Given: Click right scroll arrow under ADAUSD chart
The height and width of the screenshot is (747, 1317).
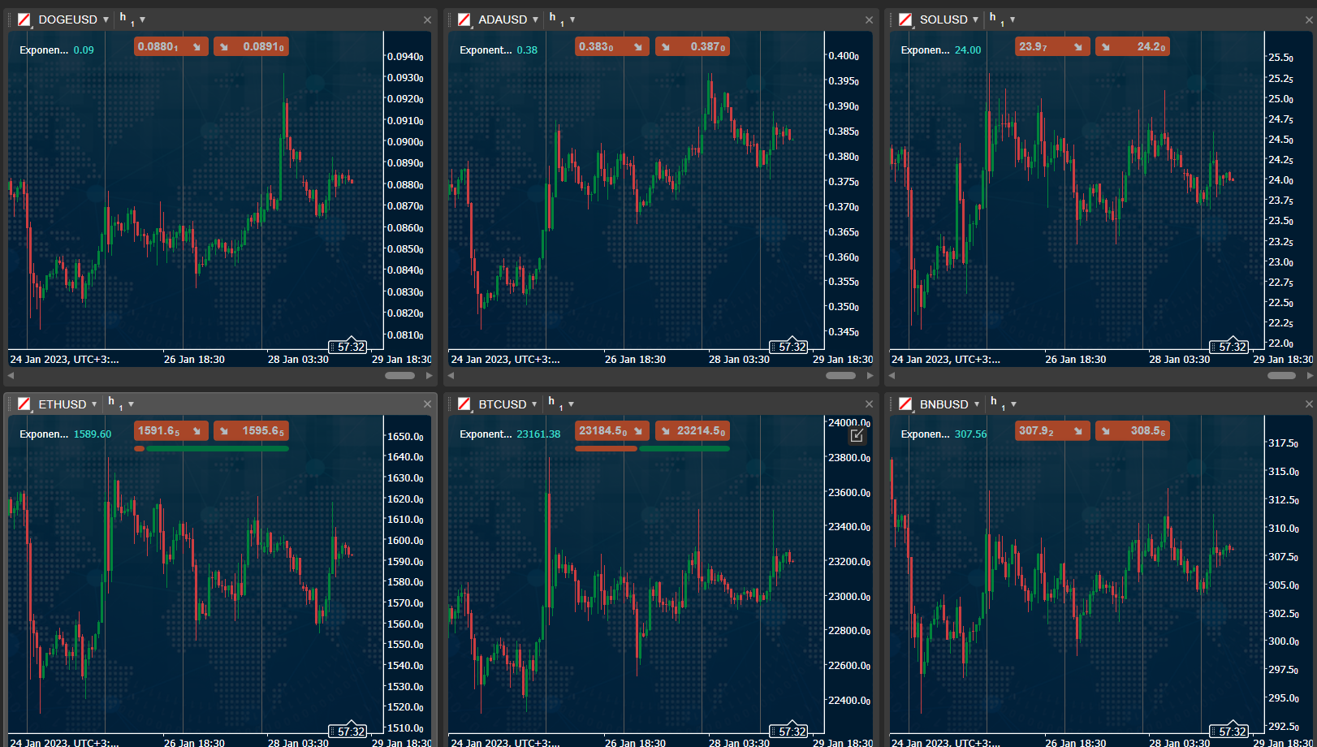Looking at the screenshot, I should 870,376.
